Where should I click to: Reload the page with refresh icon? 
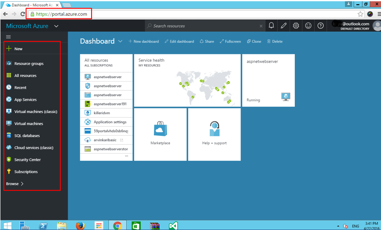22,14
